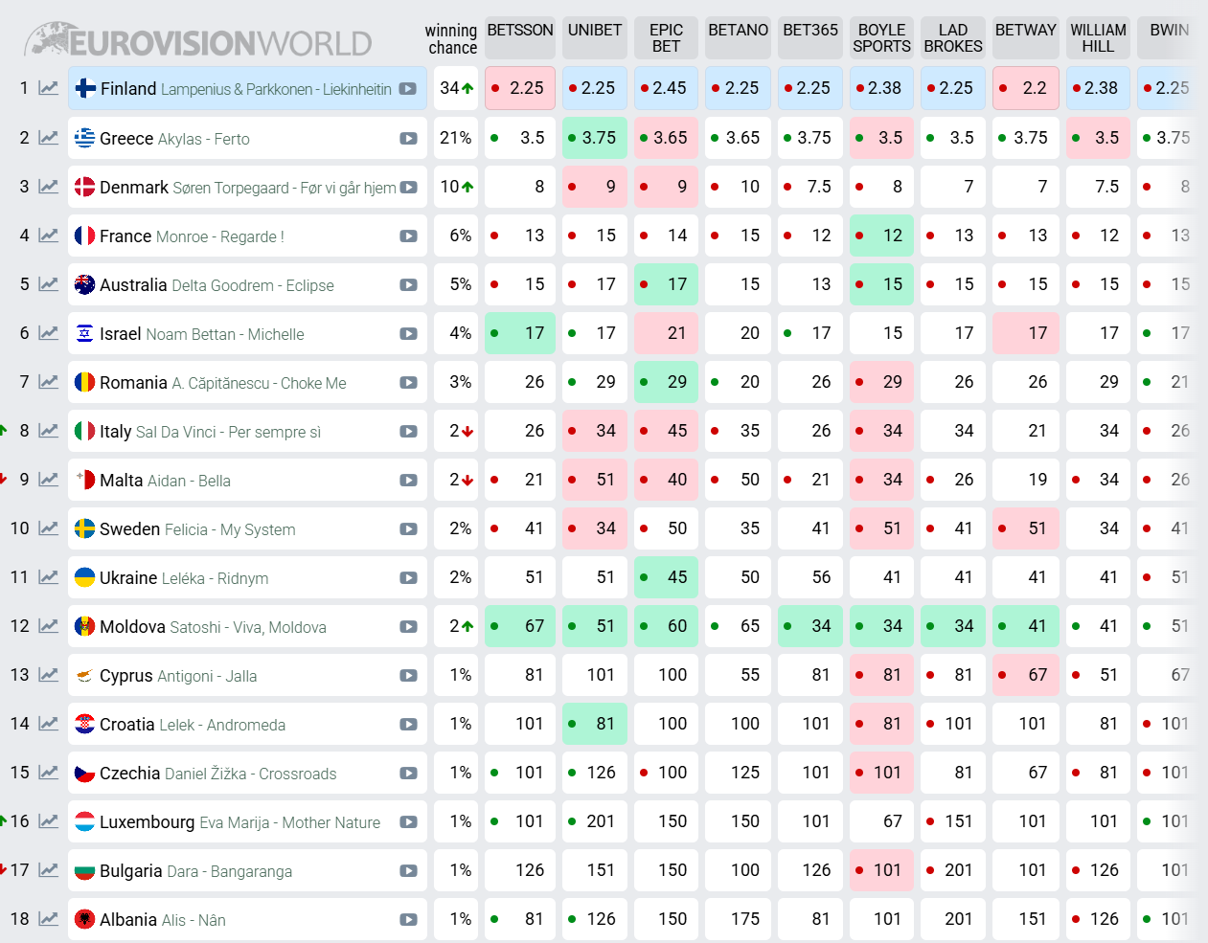This screenshot has height=943, width=1208.
Task: Click Sweden's William Hill odds 34
Action: click(1098, 528)
